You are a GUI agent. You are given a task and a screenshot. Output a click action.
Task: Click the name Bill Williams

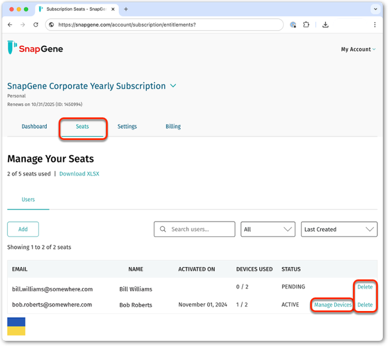tap(135, 289)
